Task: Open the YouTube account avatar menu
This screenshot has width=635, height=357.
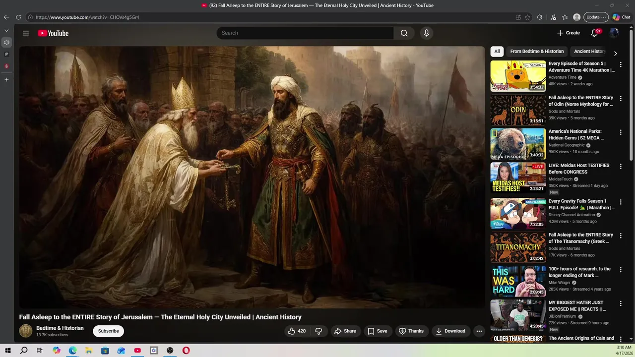Action: tap(614, 33)
